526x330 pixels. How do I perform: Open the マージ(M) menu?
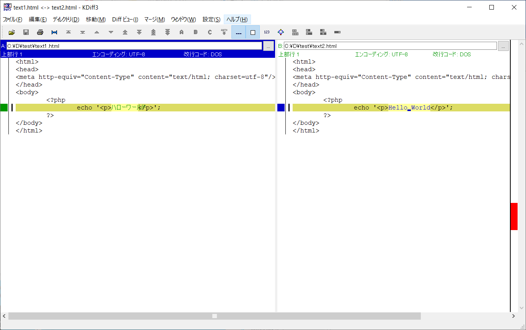(155, 20)
